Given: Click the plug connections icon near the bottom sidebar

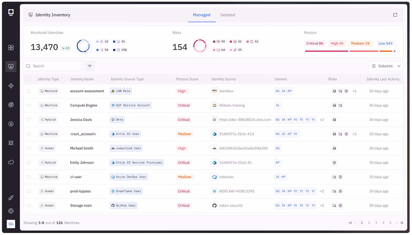Looking at the screenshot, I should coord(11,198).
